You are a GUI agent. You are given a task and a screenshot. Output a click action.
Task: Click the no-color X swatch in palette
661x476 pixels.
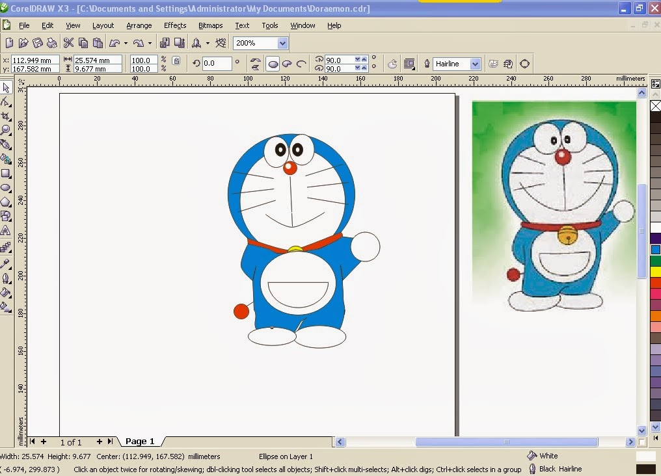pyautogui.click(x=656, y=106)
